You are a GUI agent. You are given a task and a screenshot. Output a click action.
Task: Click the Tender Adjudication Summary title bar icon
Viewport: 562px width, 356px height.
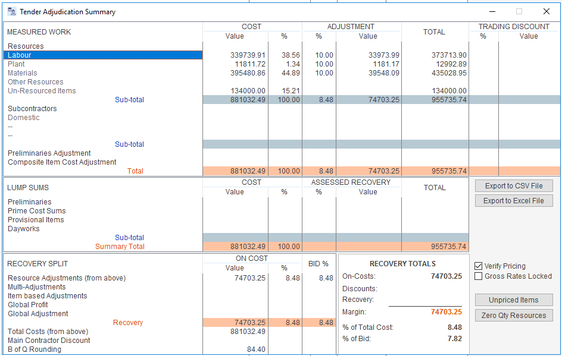pos(12,11)
